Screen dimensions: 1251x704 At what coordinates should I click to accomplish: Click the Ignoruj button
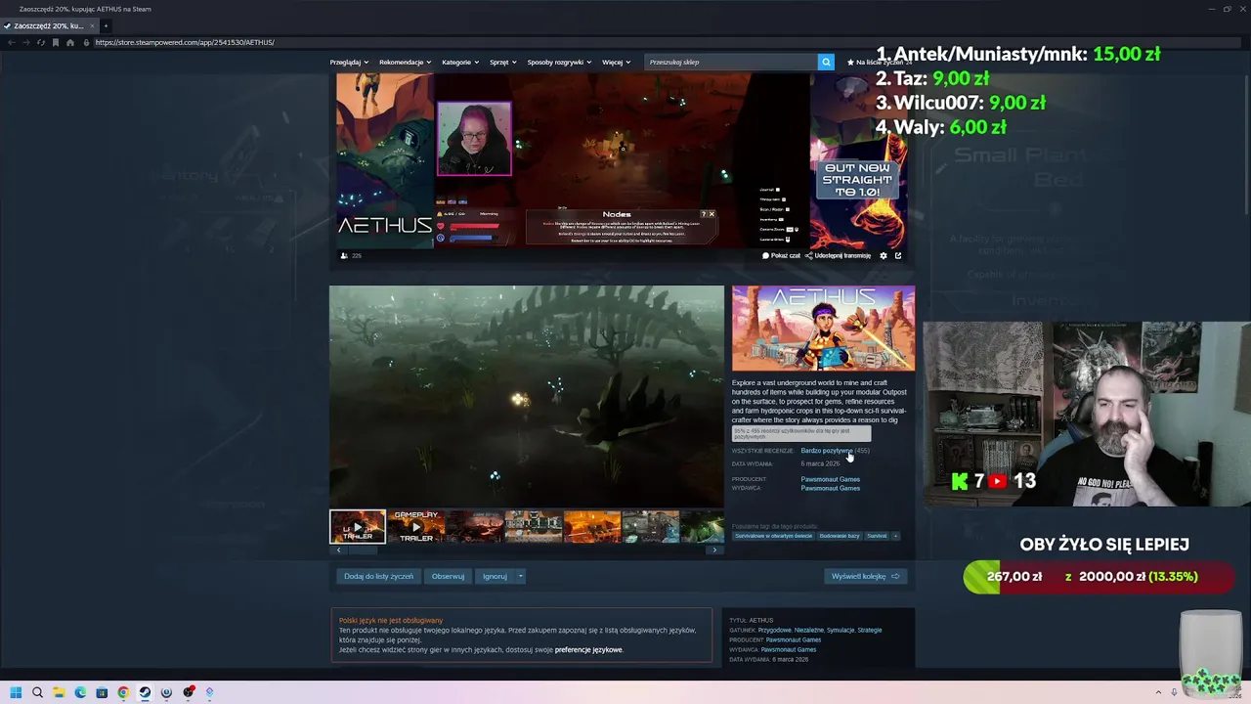point(495,576)
